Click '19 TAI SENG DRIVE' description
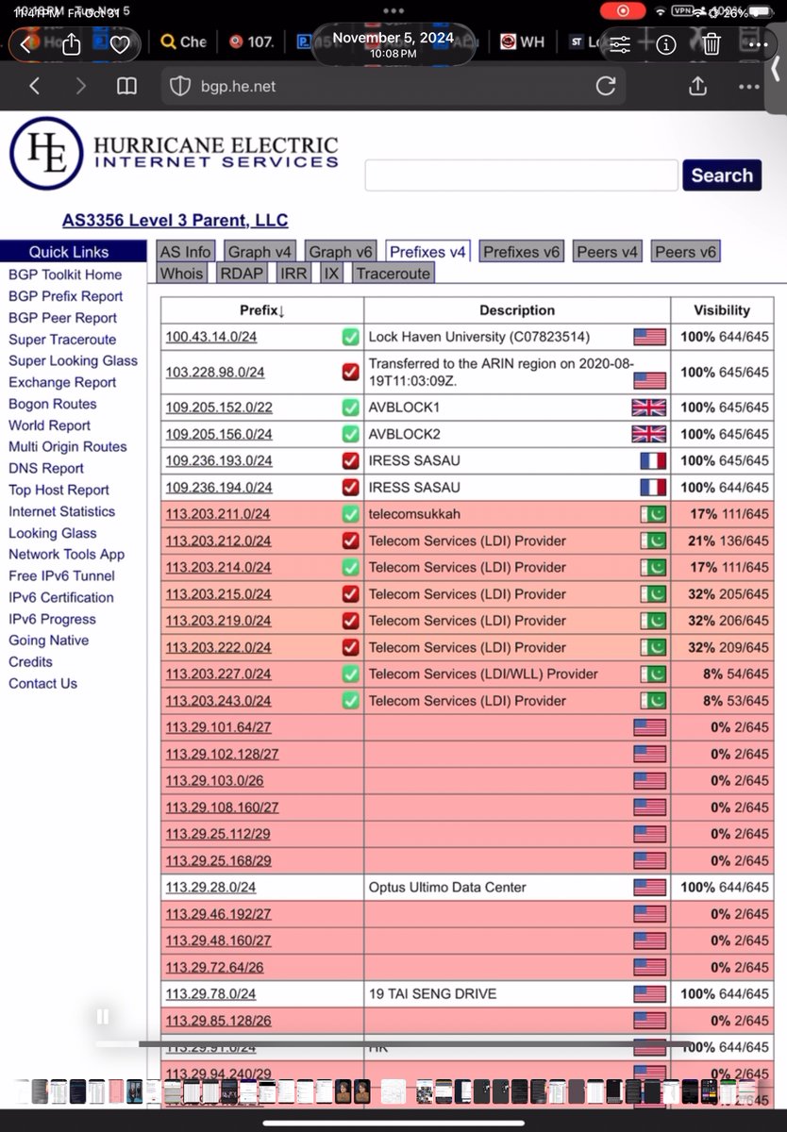This screenshot has width=787, height=1132. point(432,994)
